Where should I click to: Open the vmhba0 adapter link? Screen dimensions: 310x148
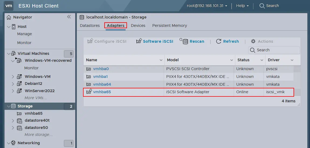pos(101,69)
